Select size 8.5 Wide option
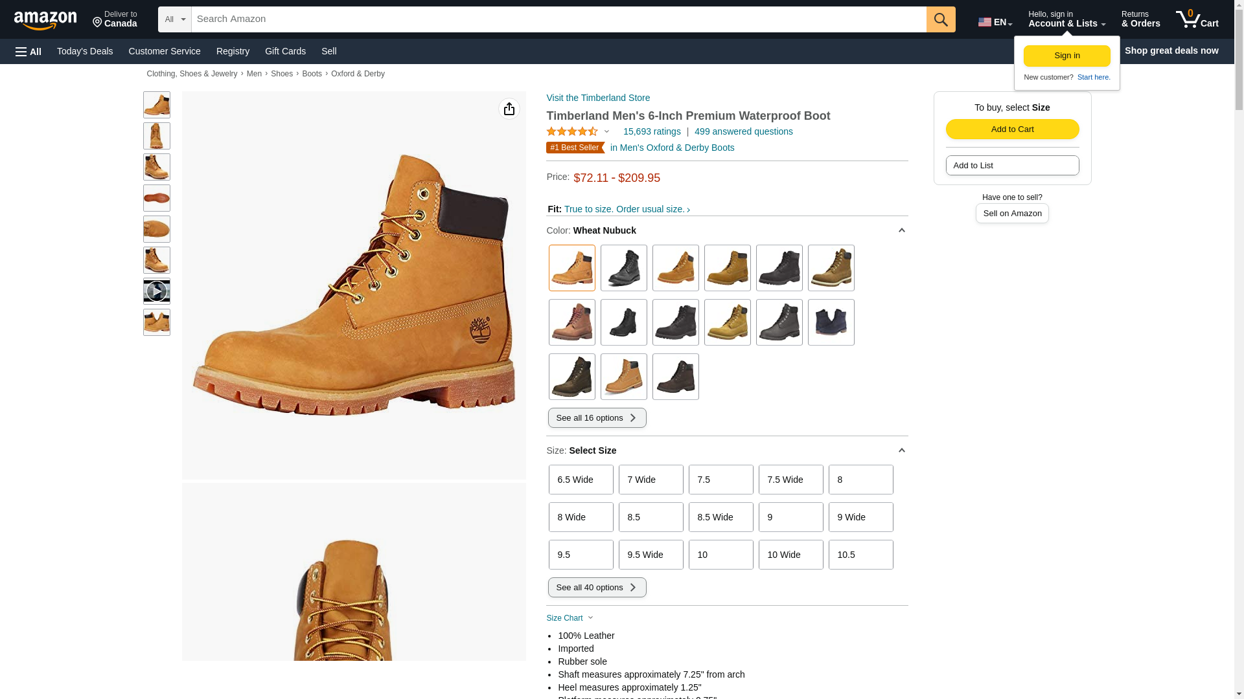The height and width of the screenshot is (699, 1244). click(x=720, y=517)
